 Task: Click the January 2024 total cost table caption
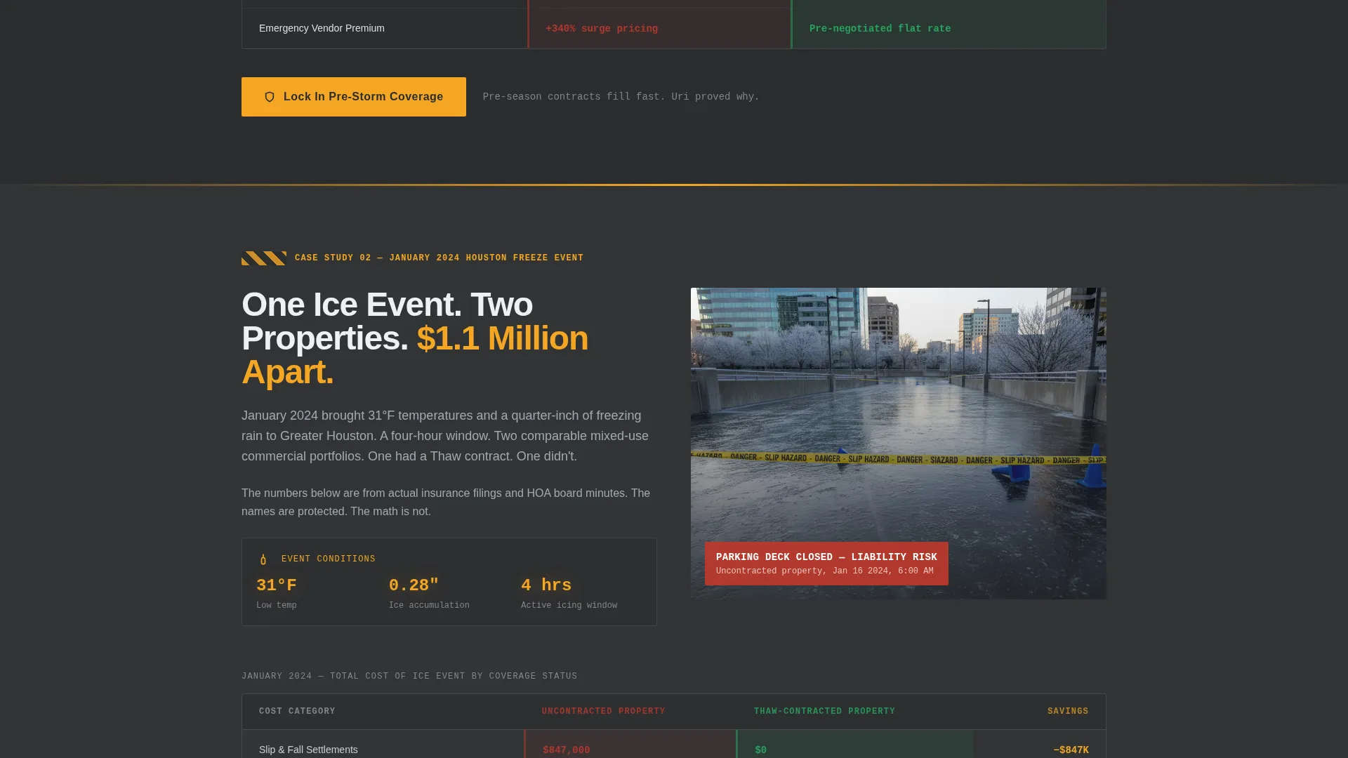409,677
